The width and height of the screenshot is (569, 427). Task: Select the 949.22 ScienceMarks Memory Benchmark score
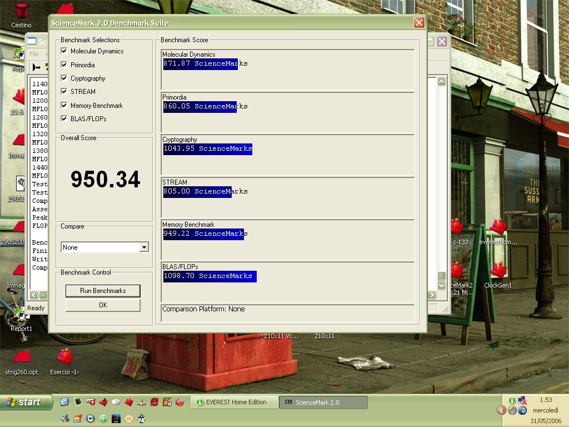[x=206, y=234]
